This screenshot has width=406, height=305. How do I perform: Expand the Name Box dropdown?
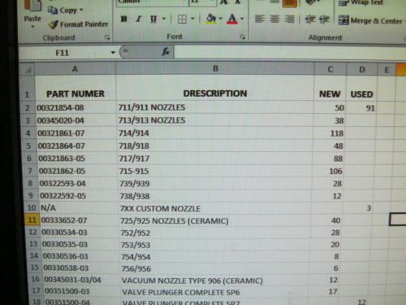pyautogui.click(x=113, y=52)
